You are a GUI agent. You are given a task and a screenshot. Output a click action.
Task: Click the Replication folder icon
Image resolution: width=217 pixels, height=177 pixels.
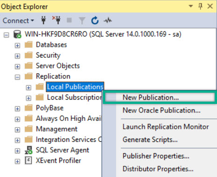(x=29, y=76)
